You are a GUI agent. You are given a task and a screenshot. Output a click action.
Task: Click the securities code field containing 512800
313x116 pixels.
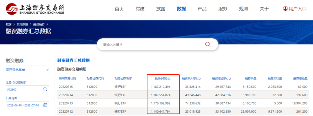click(27, 90)
